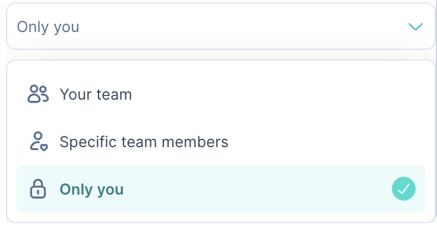Screen dimensions: 437x229
Task: Click the two-people group icon beside Your team
Action: point(38,94)
